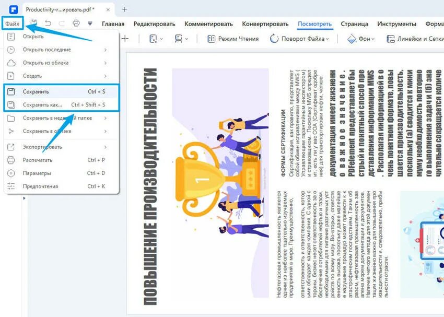Click the ПОВЫШЕНИЕ ПРОИЗВОДИТЕЛЬНОСТИ heading text
444x317 pixels.
click(x=150, y=186)
